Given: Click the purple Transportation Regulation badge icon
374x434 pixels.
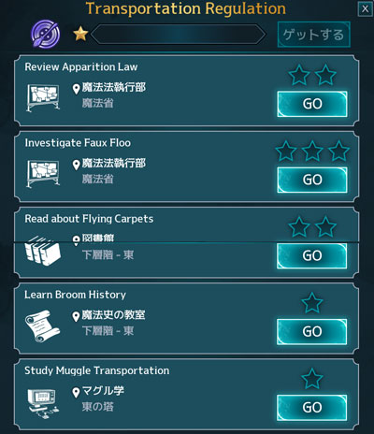Looking at the screenshot, I should (x=46, y=34).
